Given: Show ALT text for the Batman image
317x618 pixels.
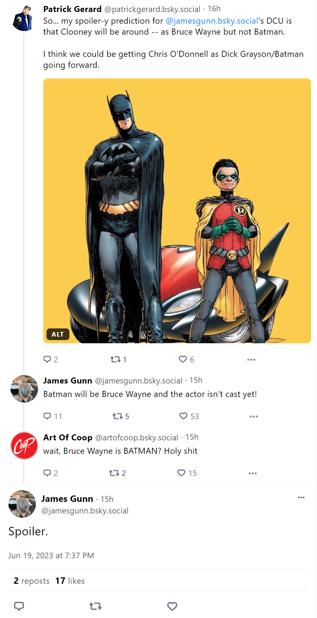Looking at the screenshot, I should (x=58, y=334).
